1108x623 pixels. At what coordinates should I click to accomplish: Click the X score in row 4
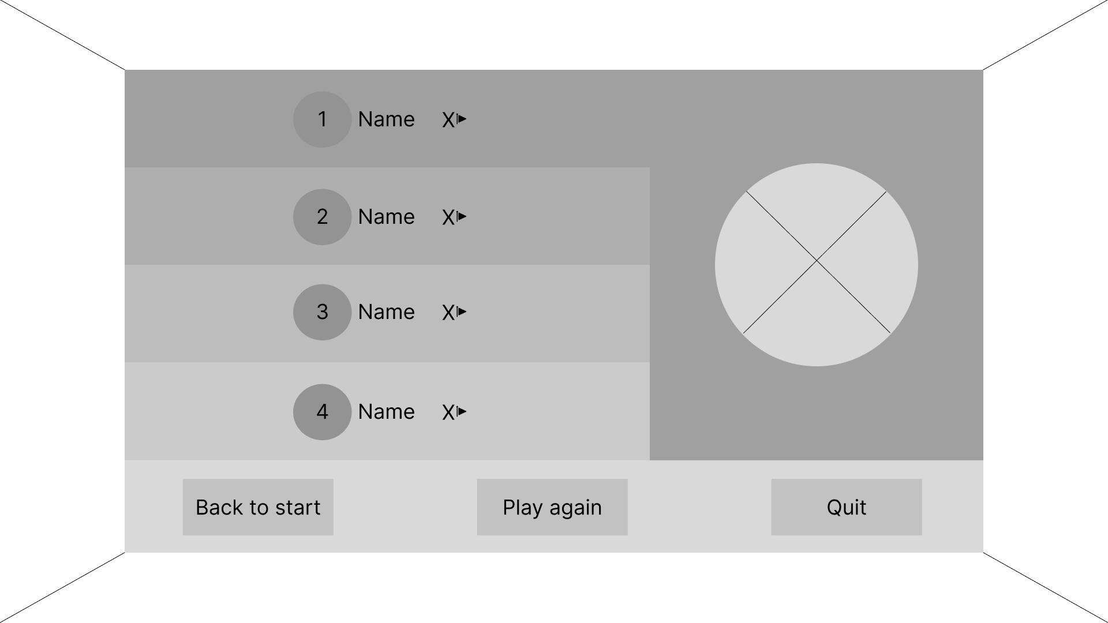[x=448, y=412]
